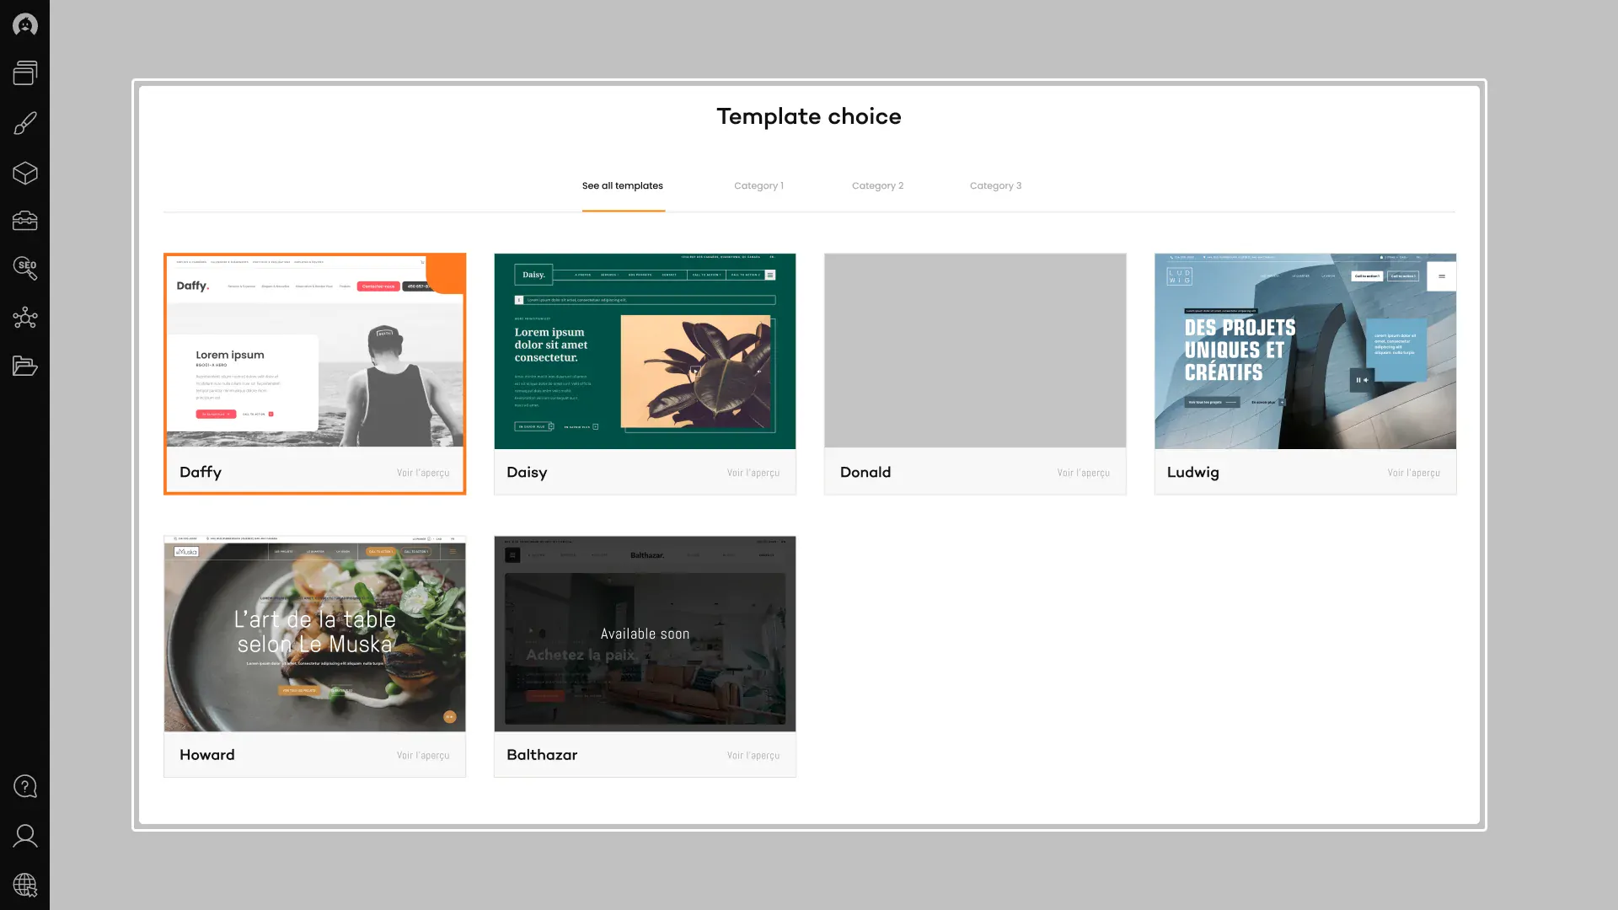Viewport: 1618px width, 910px height.
Task: Click the avatar logo icon in sidebar
Action: coord(25,25)
